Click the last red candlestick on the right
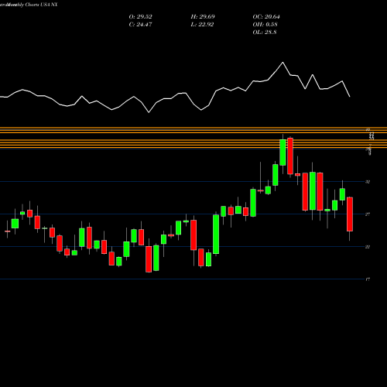 coord(350,214)
